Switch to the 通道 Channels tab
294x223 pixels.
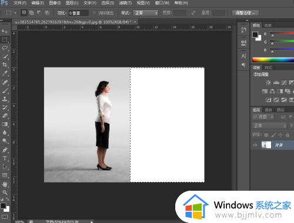click(x=268, y=110)
